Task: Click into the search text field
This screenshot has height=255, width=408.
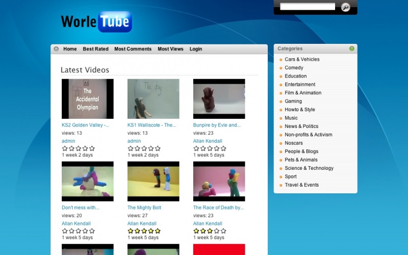Action: [308, 7]
